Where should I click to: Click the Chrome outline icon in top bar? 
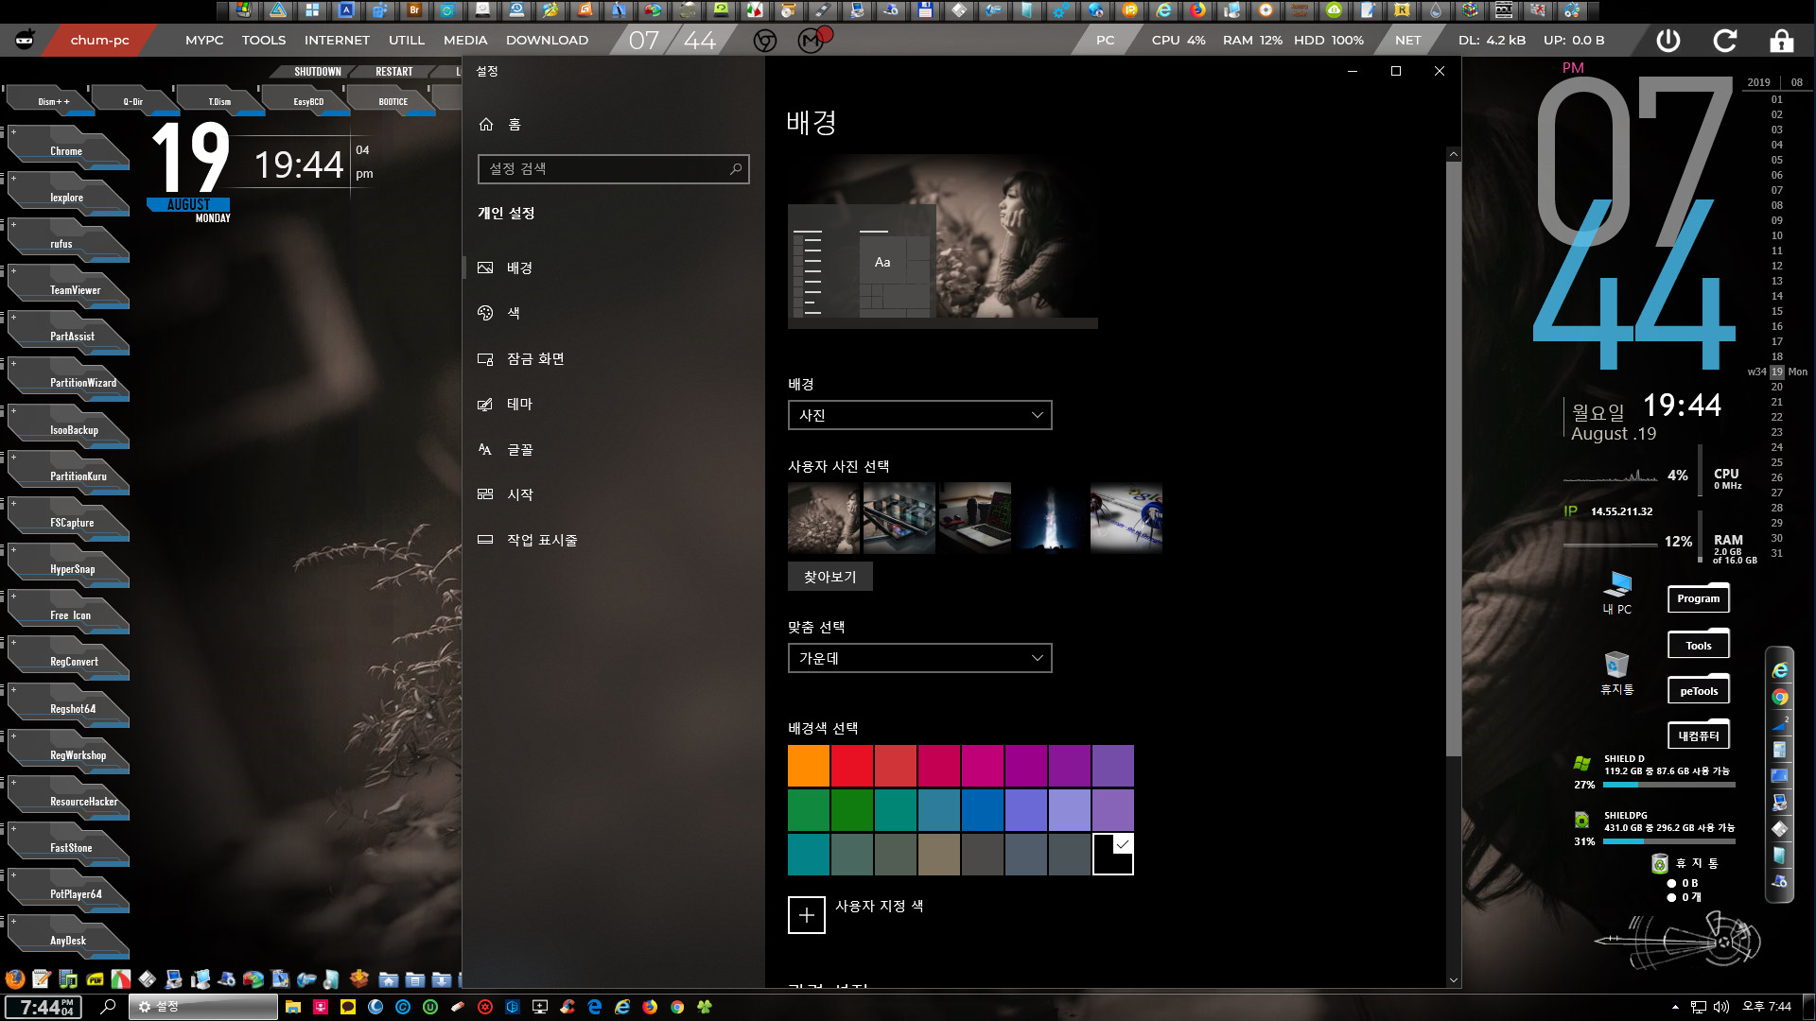[765, 41]
